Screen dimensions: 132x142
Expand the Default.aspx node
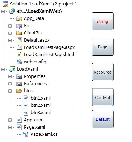[x=10, y=40]
